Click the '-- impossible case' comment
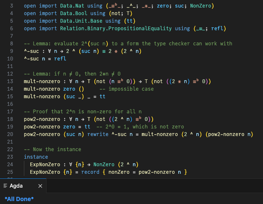Image resolution: width=263 pixels, height=204 pixels. coord(127,89)
